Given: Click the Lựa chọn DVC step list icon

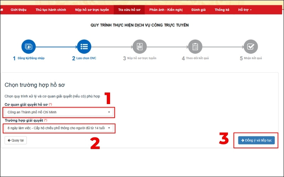Looking at the screenshot, I should (84, 46).
